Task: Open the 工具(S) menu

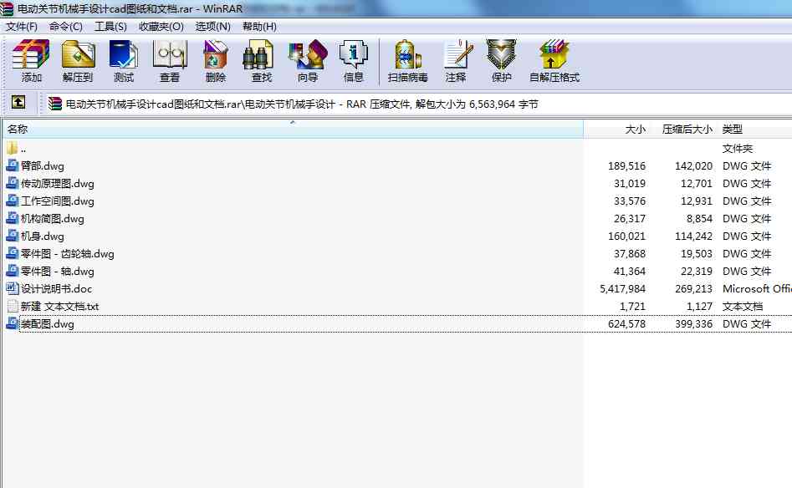Action: [x=110, y=26]
